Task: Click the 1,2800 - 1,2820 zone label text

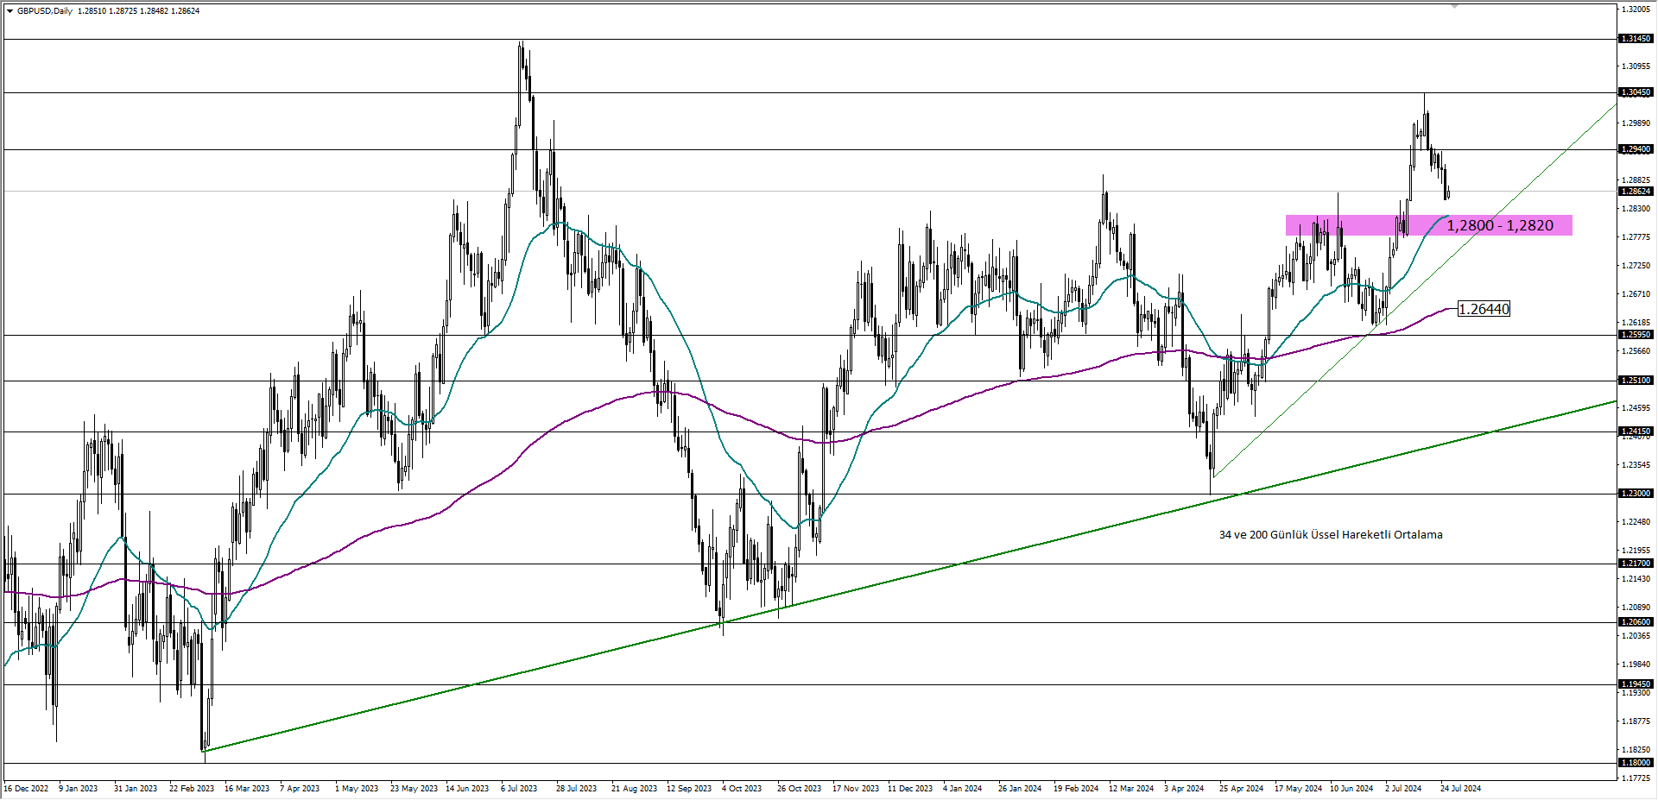Action: pos(1500,225)
